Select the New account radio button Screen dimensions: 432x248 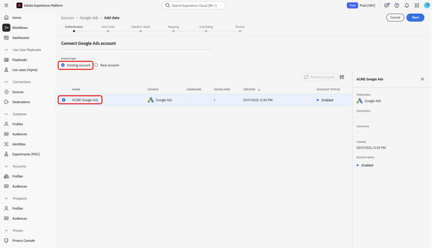click(96, 65)
